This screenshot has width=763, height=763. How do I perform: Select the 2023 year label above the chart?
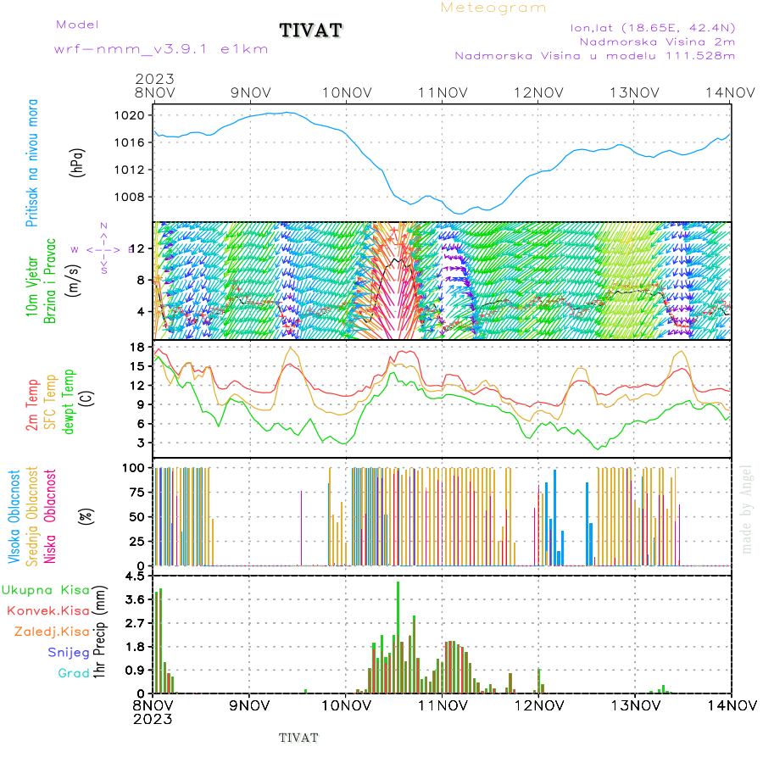pos(155,79)
